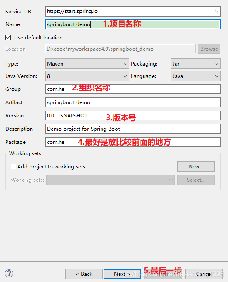Click the New... working set button
Viewport: 228px width, 282px height.
(196, 167)
